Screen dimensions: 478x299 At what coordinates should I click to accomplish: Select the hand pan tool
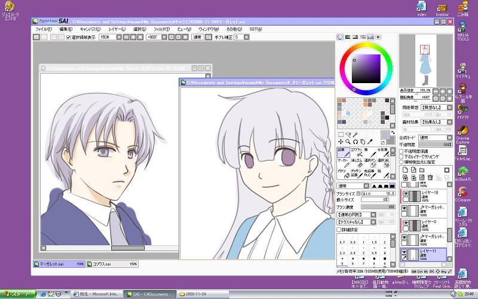[363, 142]
